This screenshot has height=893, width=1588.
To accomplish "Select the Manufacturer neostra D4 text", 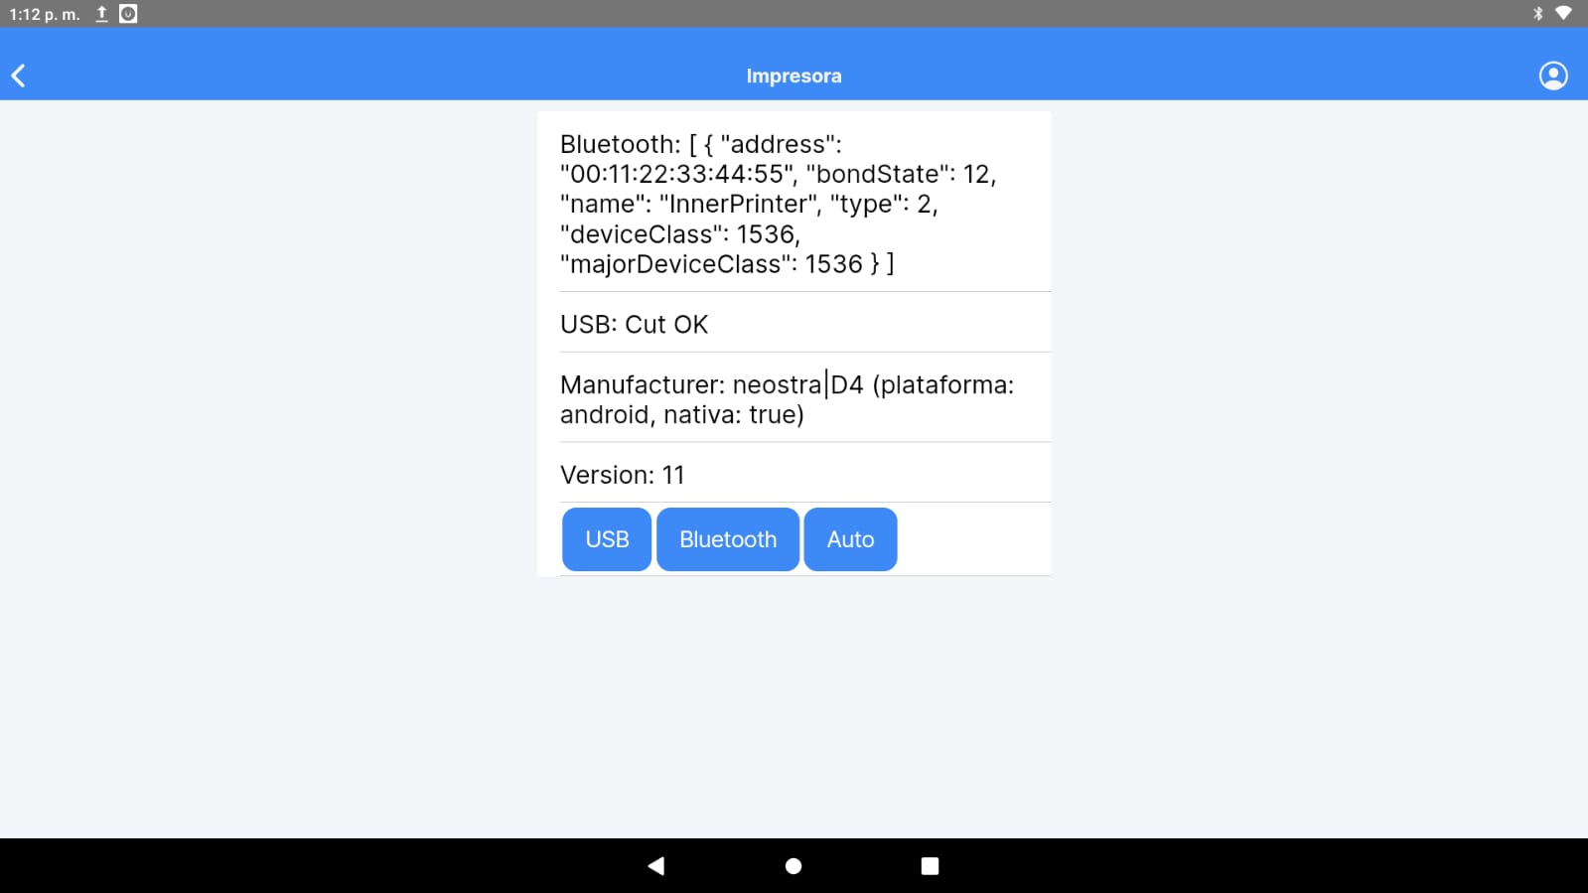I will (787, 399).
